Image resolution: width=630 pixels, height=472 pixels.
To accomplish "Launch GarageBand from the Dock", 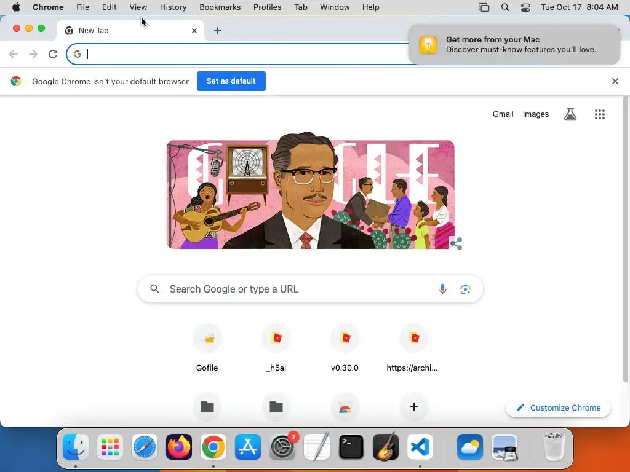I will [386, 447].
